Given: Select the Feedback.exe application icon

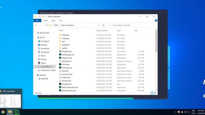Looking at the screenshot, I should click(60, 68).
